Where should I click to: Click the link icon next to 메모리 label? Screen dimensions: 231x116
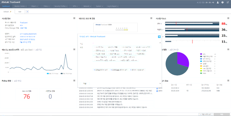[x=163, y=30]
